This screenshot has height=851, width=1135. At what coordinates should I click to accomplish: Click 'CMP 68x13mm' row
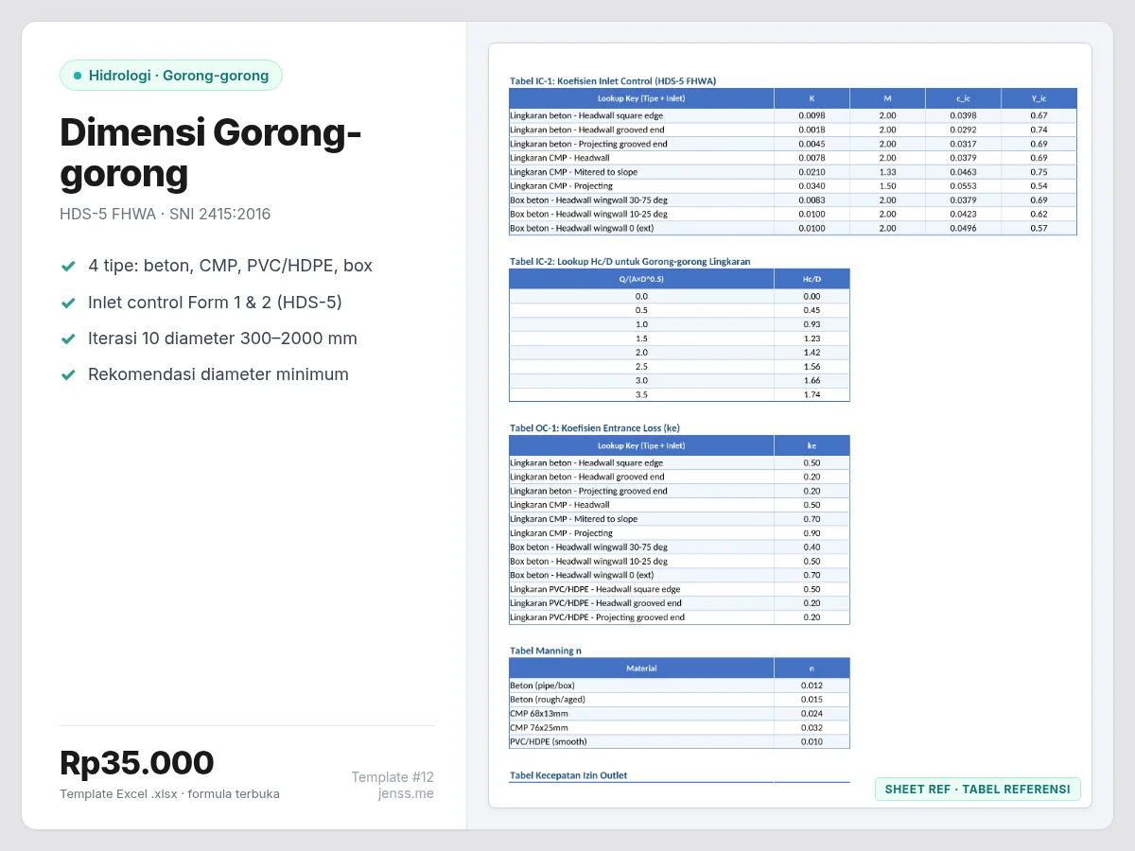pyautogui.click(x=679, y=714)
